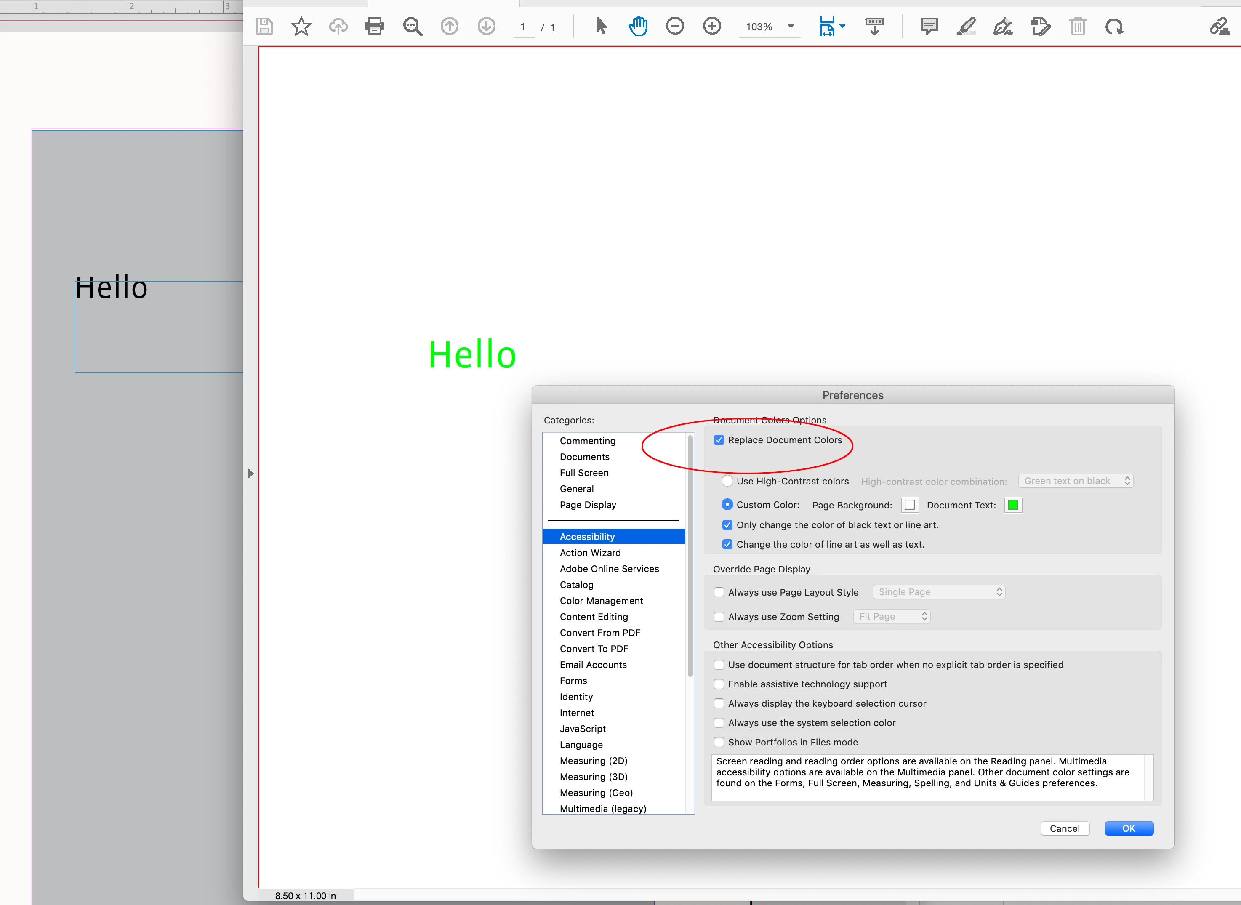The height and width of the screenshot is (905, 1241).
Task: Click the Zoom in plus icon
Action: click(x=712, y=26)
